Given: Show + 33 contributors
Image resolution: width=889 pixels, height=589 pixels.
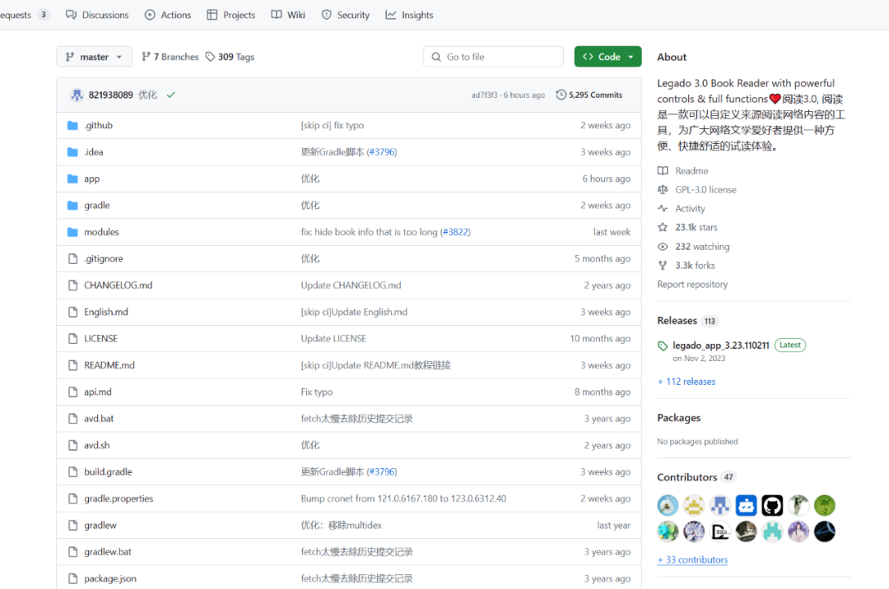Looking at the screenshot, I should (692, 559).
